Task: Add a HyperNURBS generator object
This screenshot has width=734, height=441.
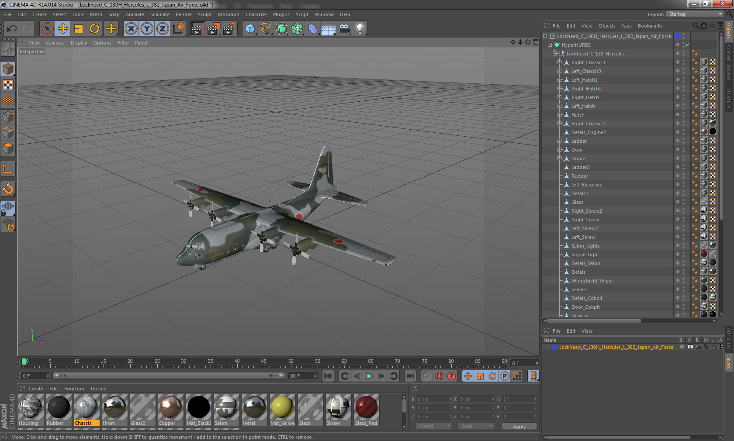Action: tap(281, 29)
